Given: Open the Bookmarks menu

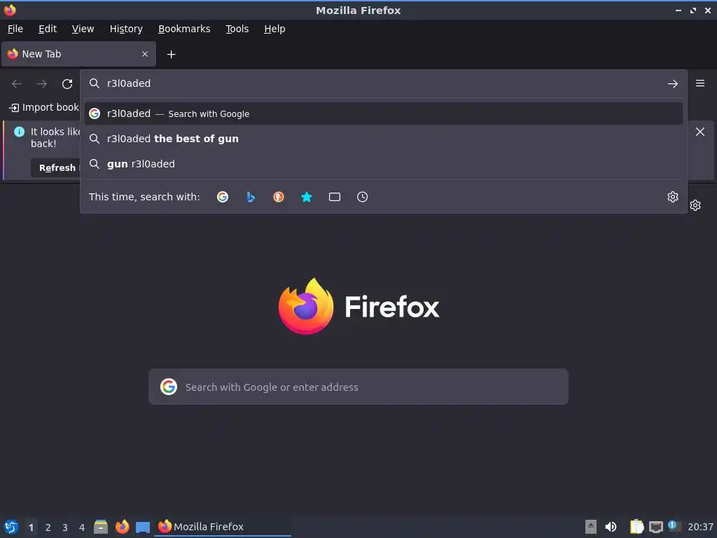Looking at the screenshot, I should [184, 29].
